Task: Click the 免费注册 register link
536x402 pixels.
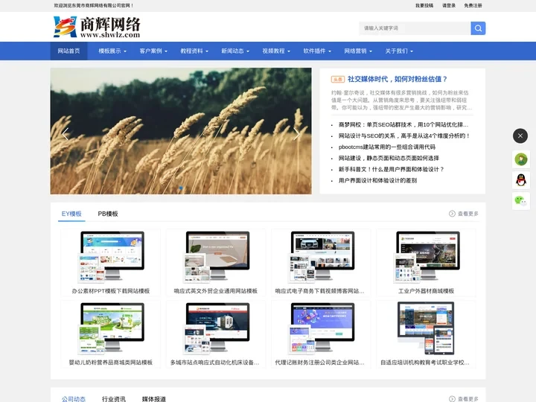Action: 473,5
